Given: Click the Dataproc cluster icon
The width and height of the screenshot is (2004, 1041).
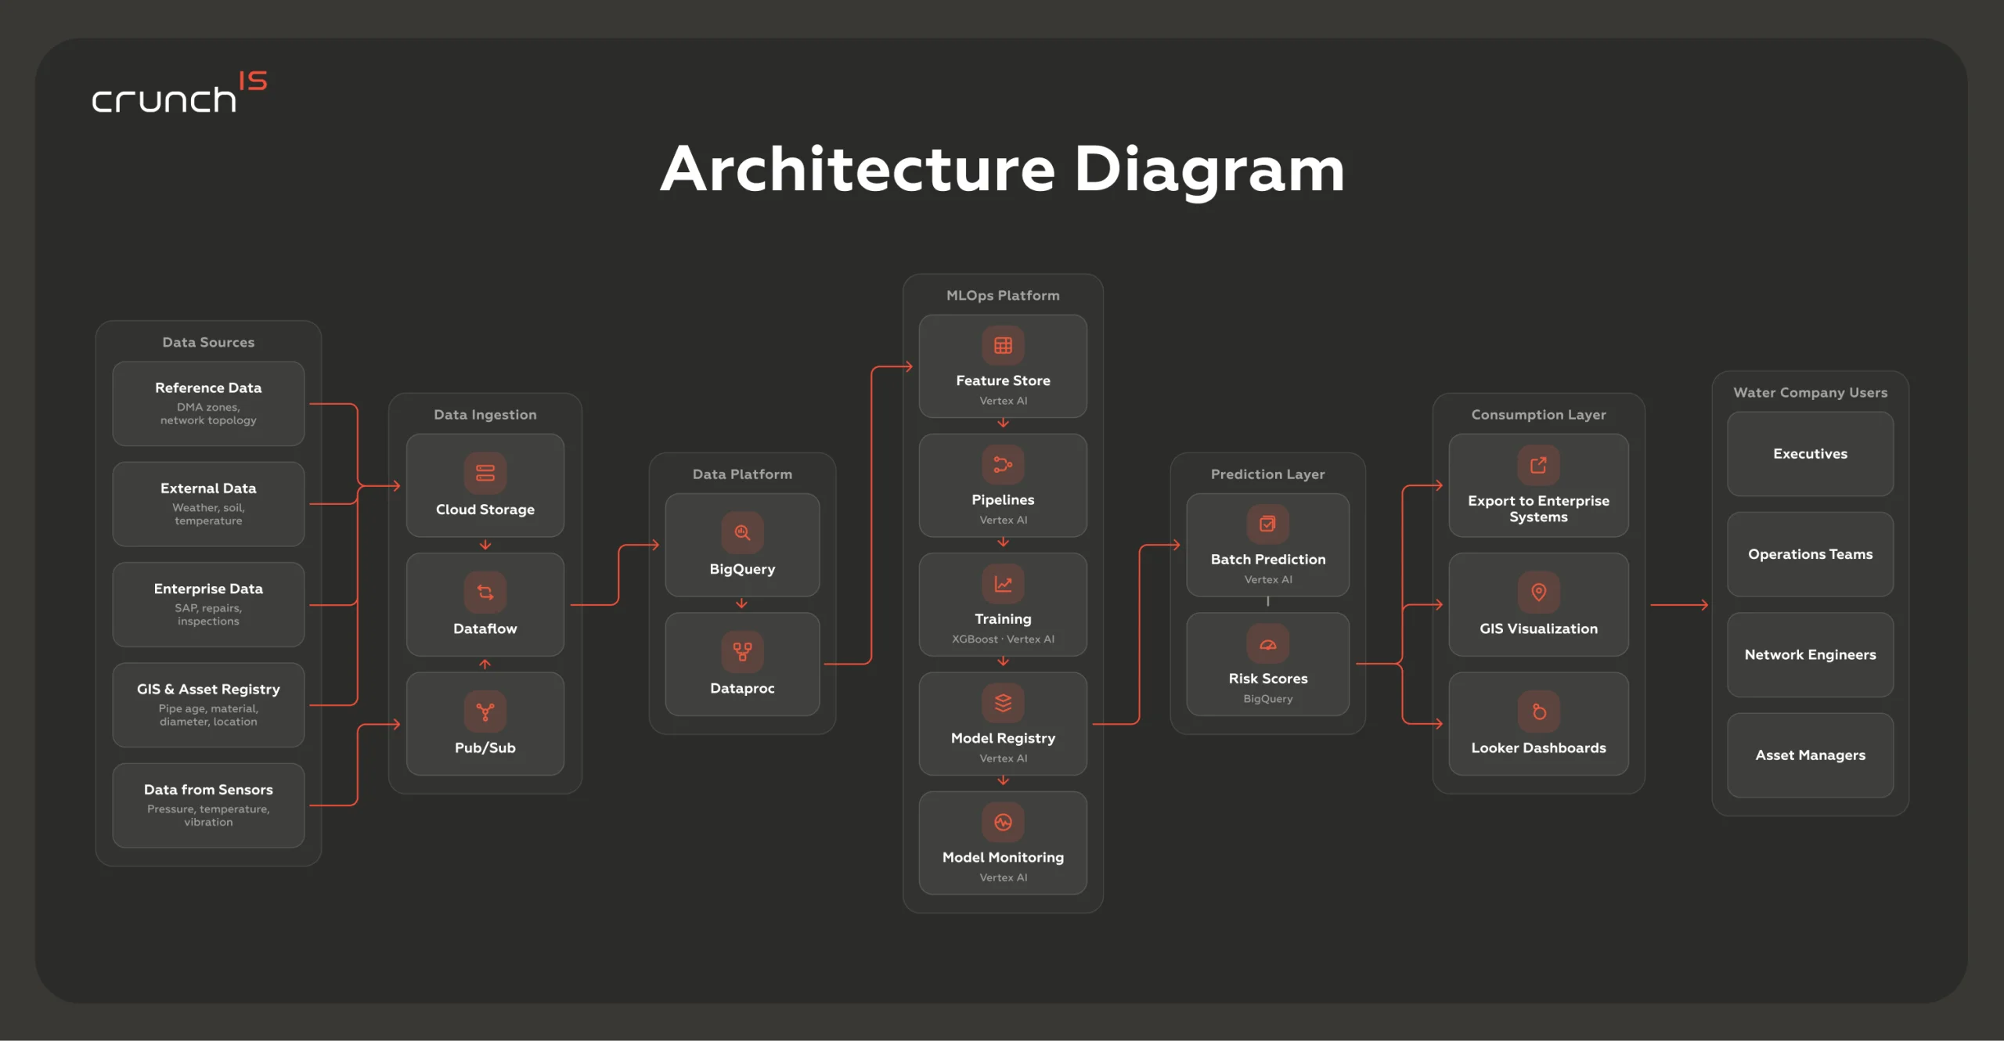Looking at the screenshot, I should tap(742, 652).
